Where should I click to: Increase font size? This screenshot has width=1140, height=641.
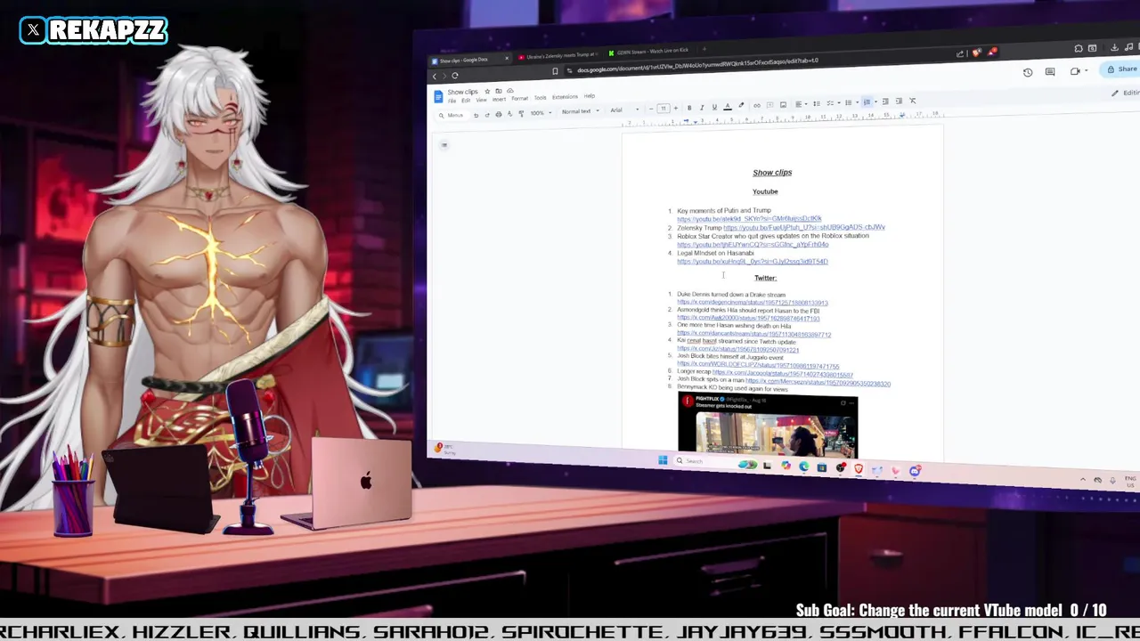tap(675, 108)
